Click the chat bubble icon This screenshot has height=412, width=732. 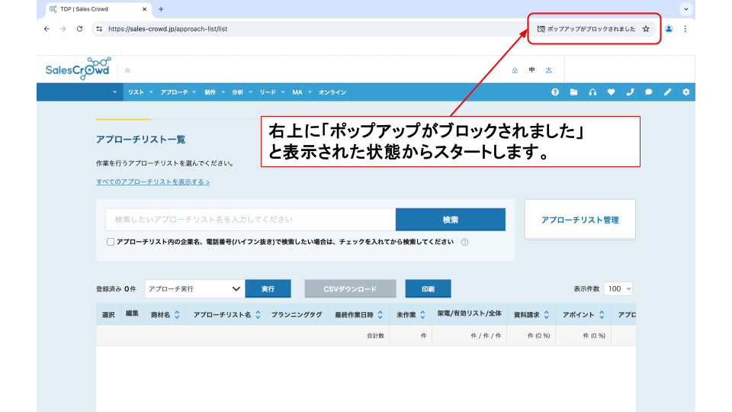pyautogui.click(x=649, y=92)
